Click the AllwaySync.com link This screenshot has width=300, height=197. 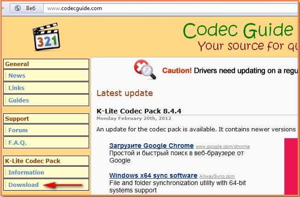[217, 176]
